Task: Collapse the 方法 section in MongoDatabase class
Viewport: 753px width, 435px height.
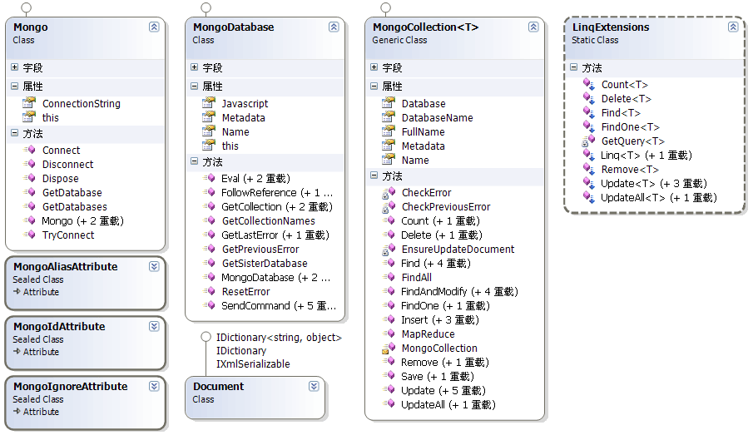Action: click(194, 161)
